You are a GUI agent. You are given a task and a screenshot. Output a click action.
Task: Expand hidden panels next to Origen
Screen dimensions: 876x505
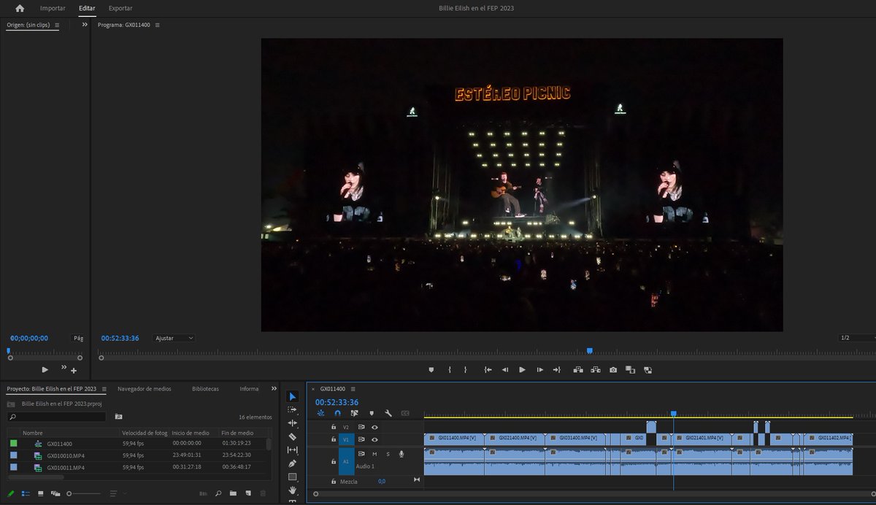(85, 25)
